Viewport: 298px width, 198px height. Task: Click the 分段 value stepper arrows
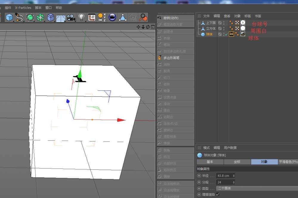point(234,182)
